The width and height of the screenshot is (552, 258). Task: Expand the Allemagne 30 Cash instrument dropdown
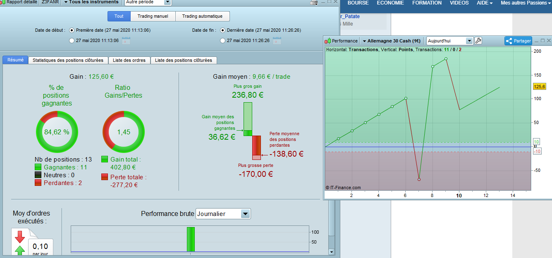[391, 41]
